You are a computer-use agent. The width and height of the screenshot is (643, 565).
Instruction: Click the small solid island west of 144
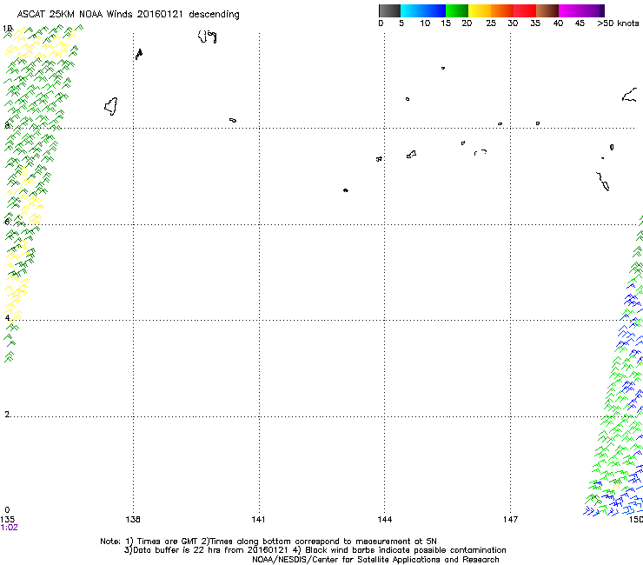pos(346,190)
